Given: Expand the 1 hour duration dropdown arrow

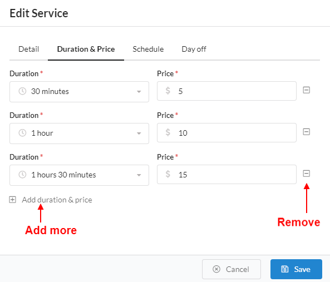Looking at the screenshot, I should tap(139, 133).
